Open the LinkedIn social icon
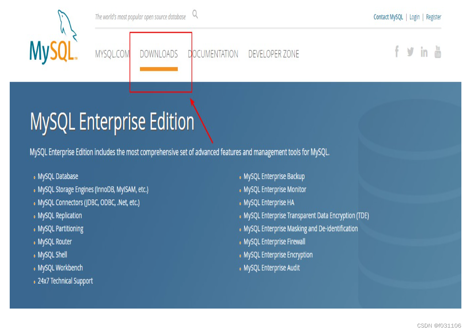The image size is (468, 332). (x=424, y=52)
